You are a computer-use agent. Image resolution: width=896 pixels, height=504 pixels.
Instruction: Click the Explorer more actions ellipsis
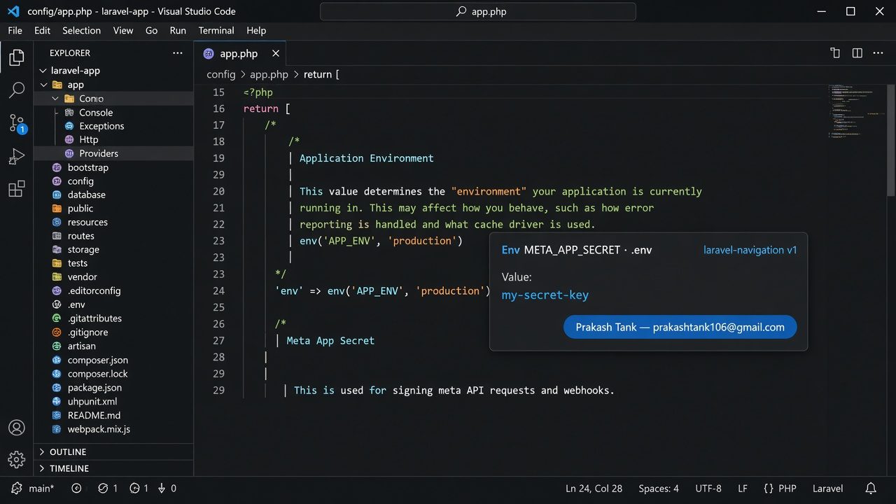click(x=177, y=53)
